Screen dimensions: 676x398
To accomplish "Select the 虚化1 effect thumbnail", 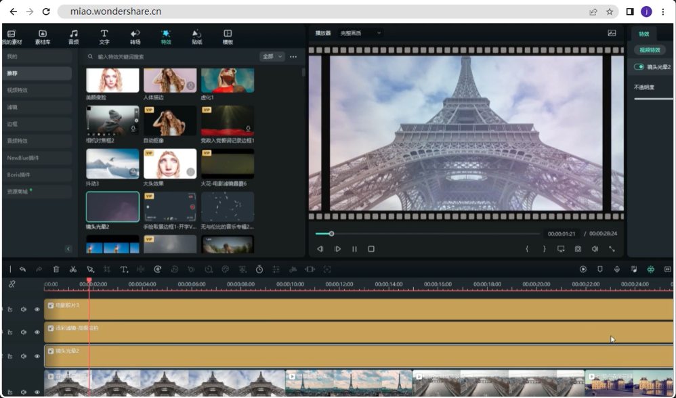I will click(228, 80).
